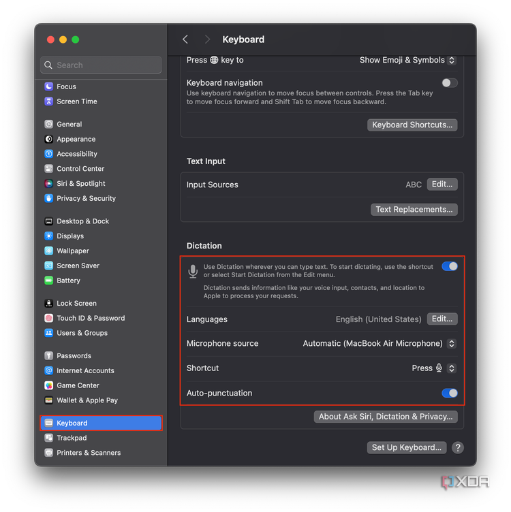Open About Ask Siri, Dictation & Privacy…
This screenshot has width=511, height=512.
point(386,417)
